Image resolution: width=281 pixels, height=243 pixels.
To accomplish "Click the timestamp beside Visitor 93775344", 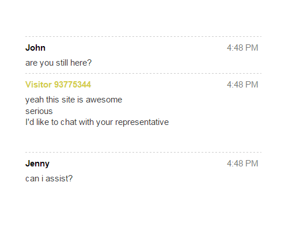I will (x=242, y=85).
